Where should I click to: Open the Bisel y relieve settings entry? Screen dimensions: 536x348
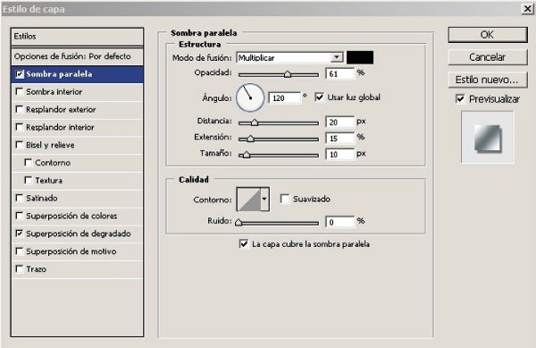tap(77, 145)
